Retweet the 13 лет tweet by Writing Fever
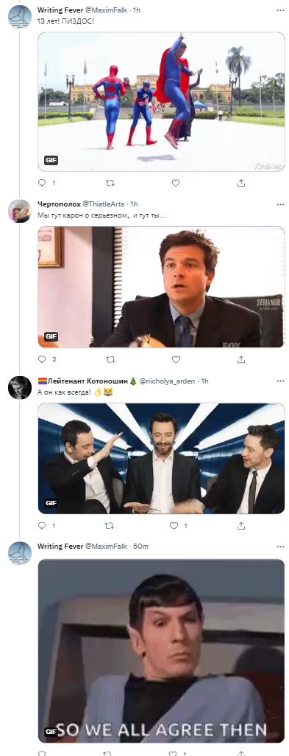 pyautogui.click(x=110, y=183)
